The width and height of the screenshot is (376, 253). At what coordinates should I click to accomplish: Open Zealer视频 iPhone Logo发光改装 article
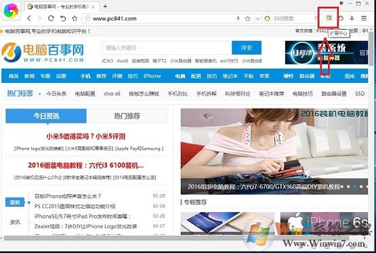pyautogui.click(x=85, y=227)
